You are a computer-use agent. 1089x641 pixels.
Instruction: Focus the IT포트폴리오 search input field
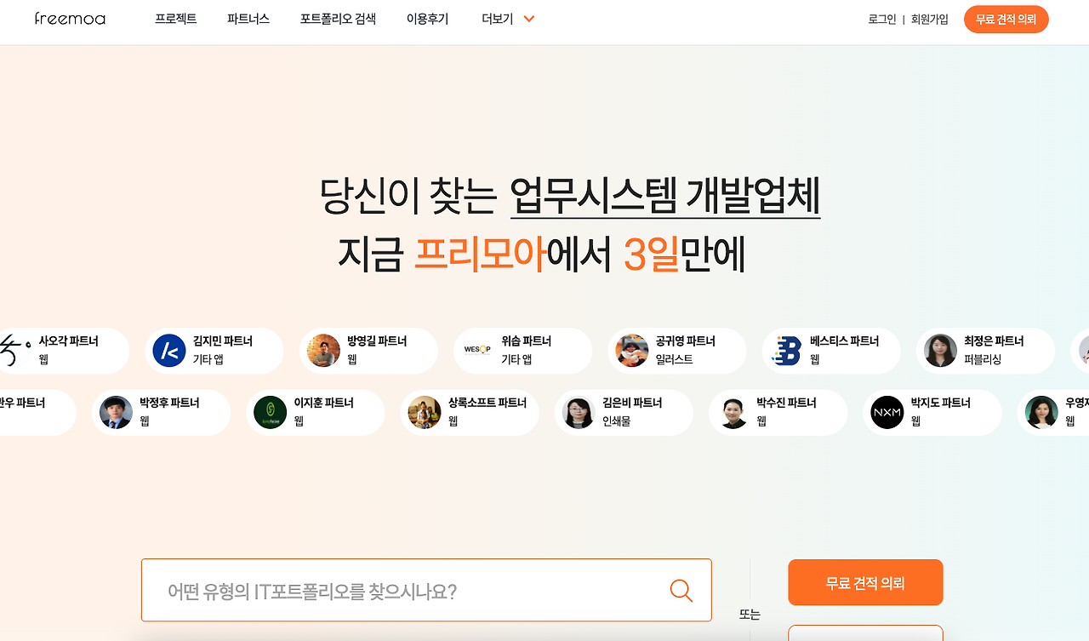426,591
